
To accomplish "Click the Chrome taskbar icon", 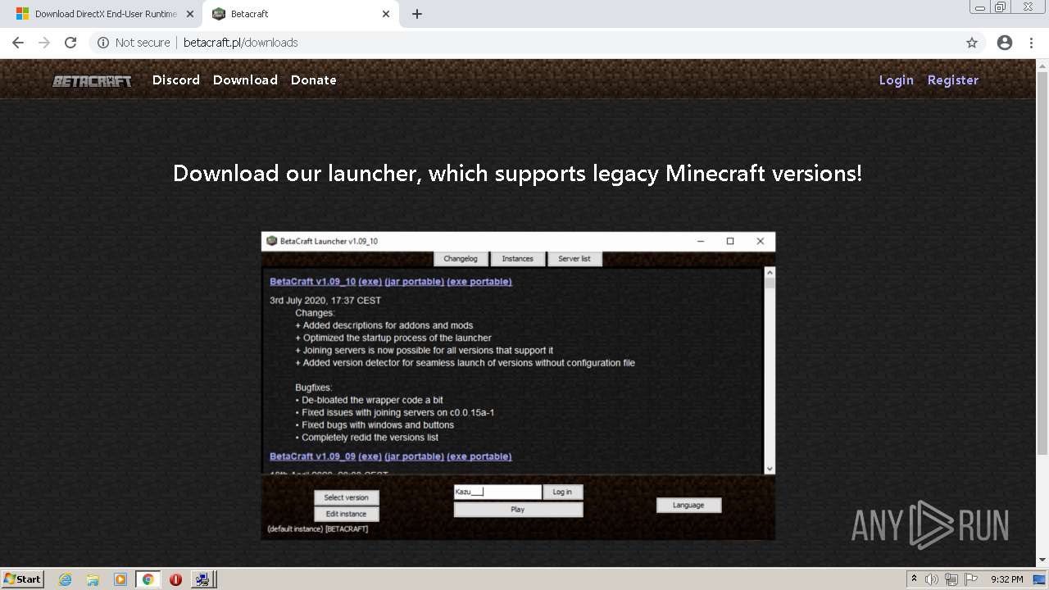I will (148, 579).
